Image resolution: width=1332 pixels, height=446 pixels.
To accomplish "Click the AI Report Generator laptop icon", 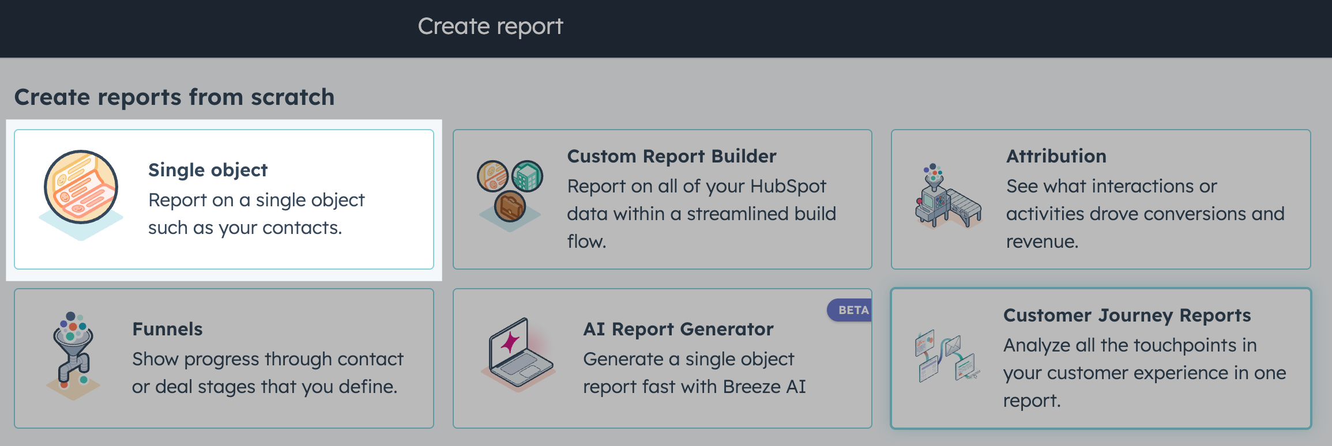I will point(517,353).
